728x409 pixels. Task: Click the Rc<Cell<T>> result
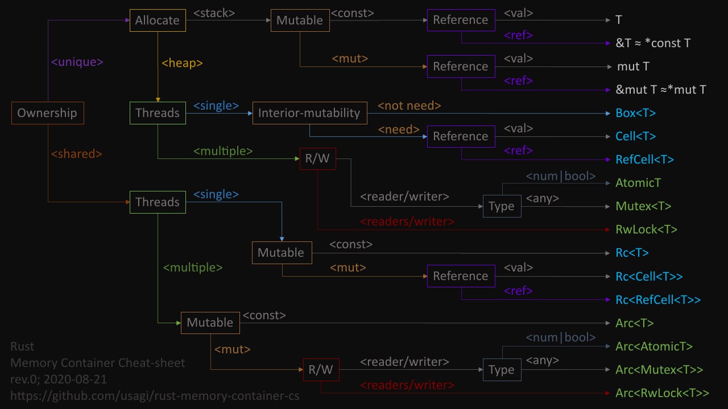pyautogui.click(x=649, y=277)
